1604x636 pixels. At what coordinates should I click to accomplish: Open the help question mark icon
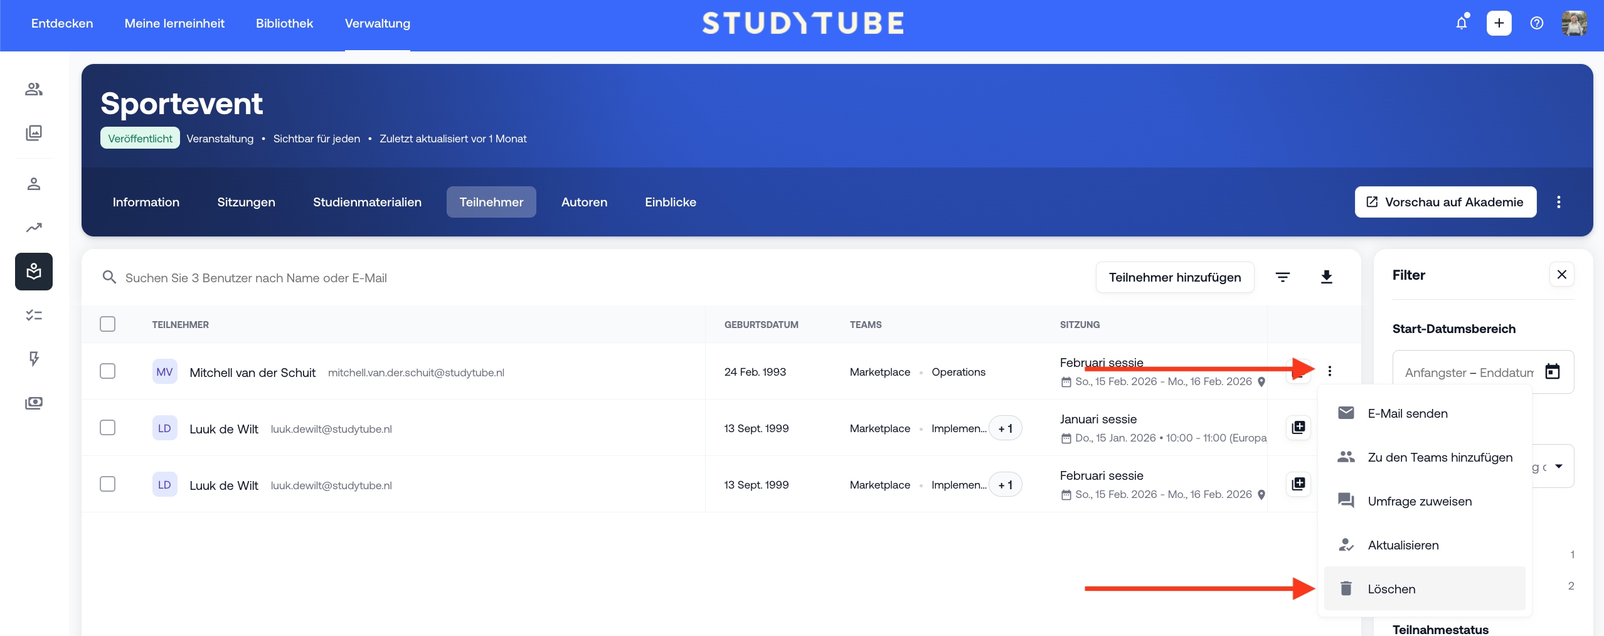[x=1537, y=23]
